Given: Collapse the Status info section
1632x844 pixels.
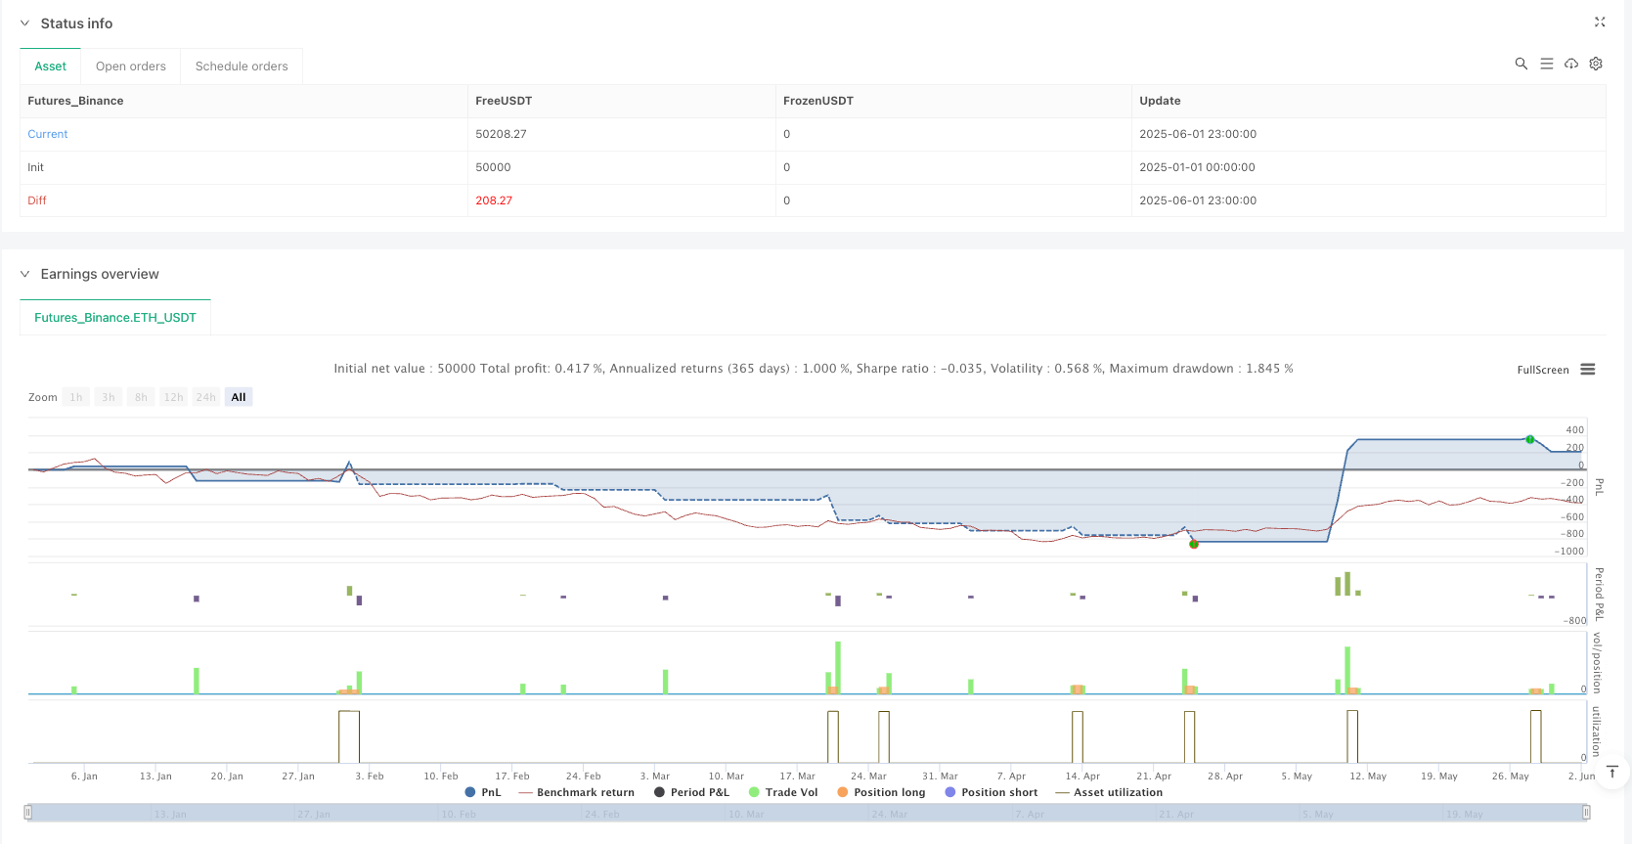Looking at the screenshot, I should point(25,23).
